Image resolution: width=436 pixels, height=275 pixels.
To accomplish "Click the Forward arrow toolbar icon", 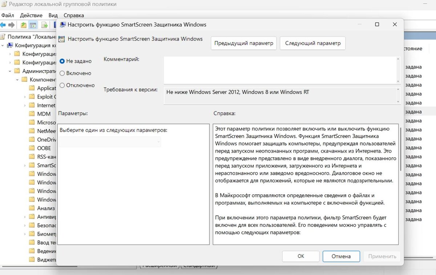I will [11, 25].
